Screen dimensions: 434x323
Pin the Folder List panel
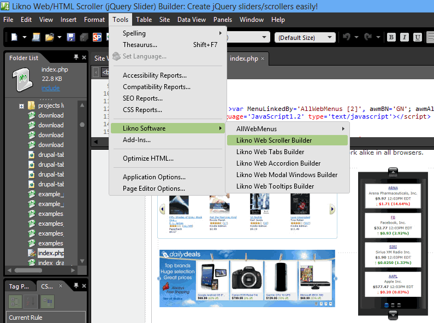pyautogui.click(x=76, y=57)
